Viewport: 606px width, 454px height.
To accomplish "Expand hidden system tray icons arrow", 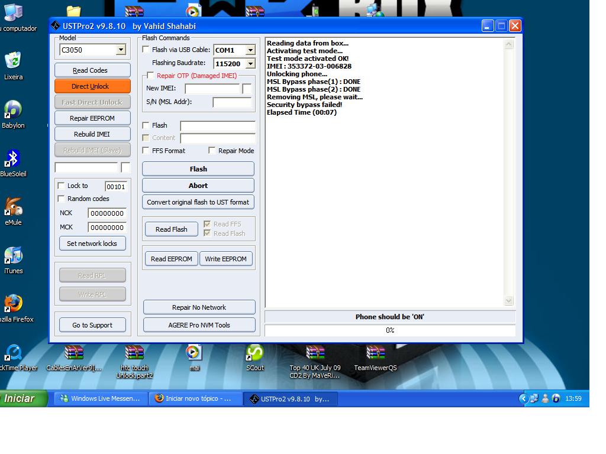I will 523,398.
